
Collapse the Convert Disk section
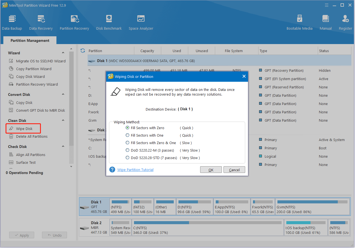[63, 94]
